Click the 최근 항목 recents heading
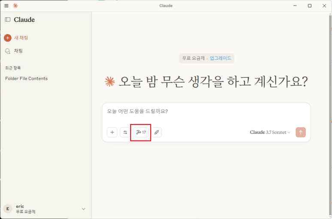This screenshot has height=219, width=332. (13, 68)
